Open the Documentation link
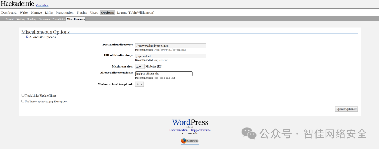Image resolution: width=379 pixels, height=149 pixels. pos(178,130)
